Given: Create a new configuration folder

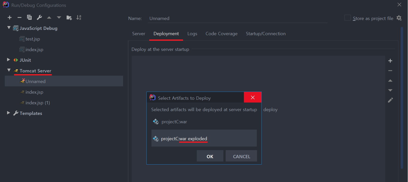Looking at the screenshot, I should point(69,17).
